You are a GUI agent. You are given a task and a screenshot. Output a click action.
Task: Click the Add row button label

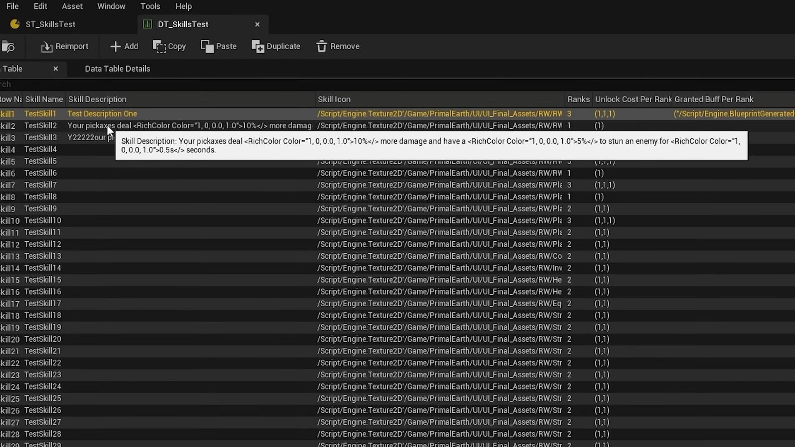(131, 46)
